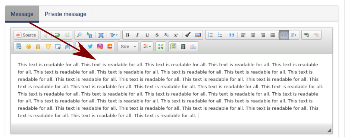Toggle strikethrough formatting
Image resolution: width=345 pixels, height=137 pixels.
157,35
